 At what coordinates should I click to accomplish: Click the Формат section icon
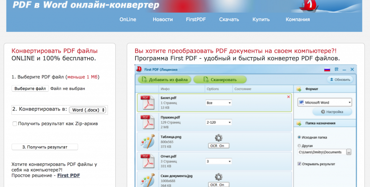[x=299, y=89]
